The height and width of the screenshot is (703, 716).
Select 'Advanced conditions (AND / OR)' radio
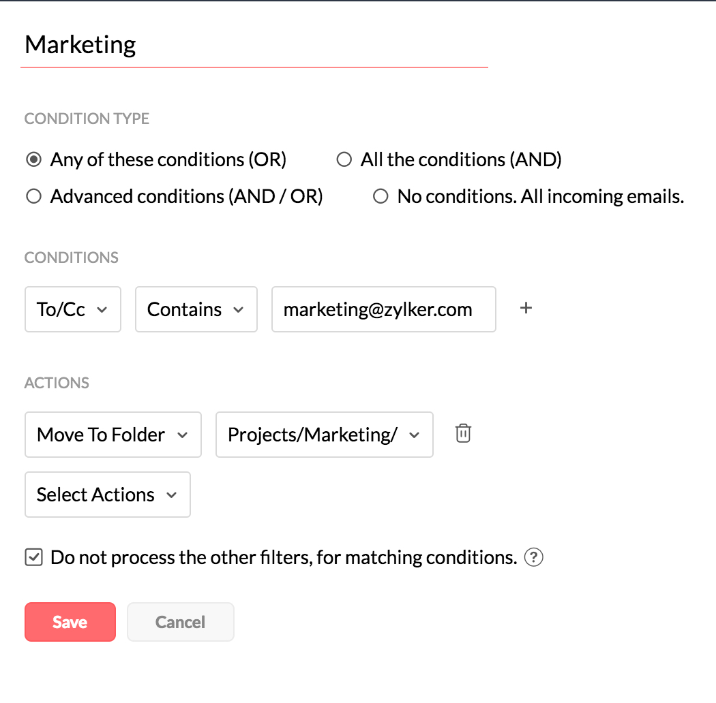click(x=32, y=197)
